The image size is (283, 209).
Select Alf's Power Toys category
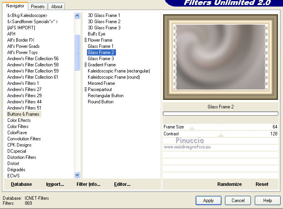point(22,52)
